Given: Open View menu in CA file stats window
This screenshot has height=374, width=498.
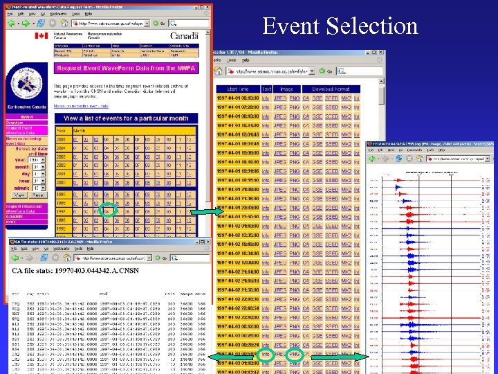Looking at the screenshot, I should [36, 249].
